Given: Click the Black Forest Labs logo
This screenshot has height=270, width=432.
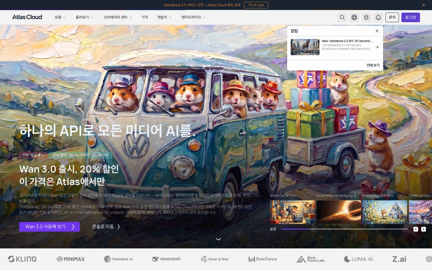Looking at the screenshot, I should click(310, 259).
